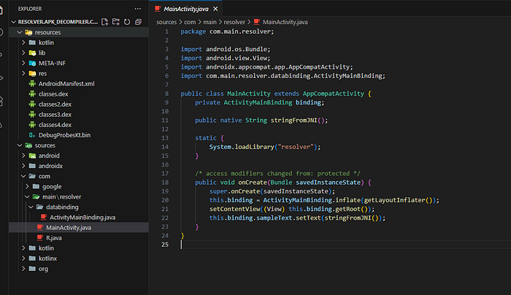The width and height of the screenshot is (511, 295).
Task: Expand the androidx folder chevron
Action: click(23, 166)
